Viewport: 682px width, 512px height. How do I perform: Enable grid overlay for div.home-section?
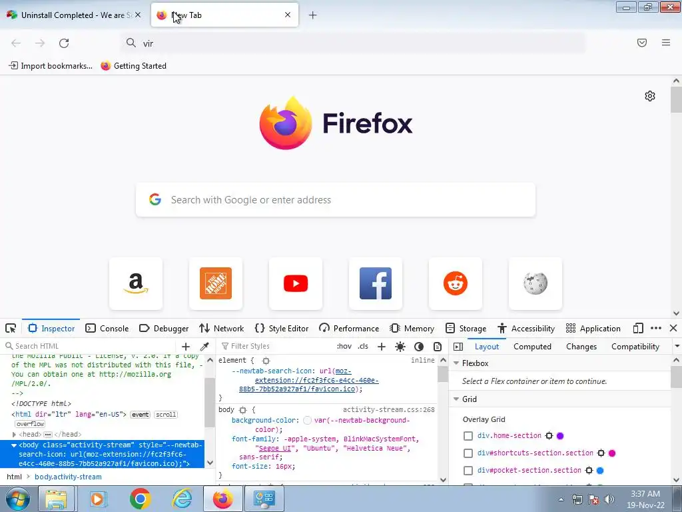click(468, 436)
